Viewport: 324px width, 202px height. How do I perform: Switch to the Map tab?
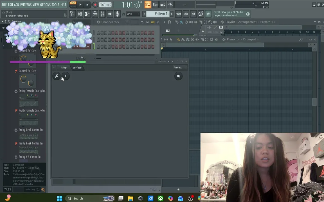click(64, 68)
